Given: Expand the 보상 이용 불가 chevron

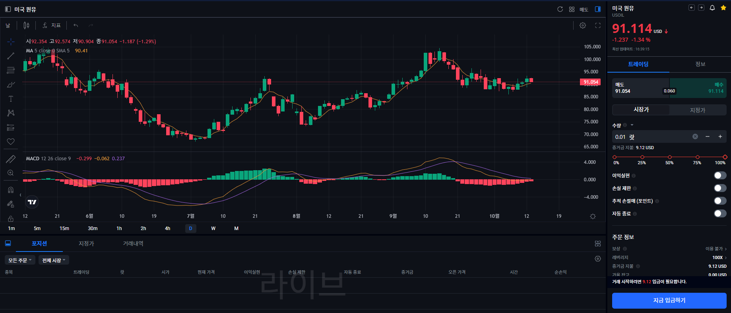Looking at the screenshot, I should coord(725,249).
